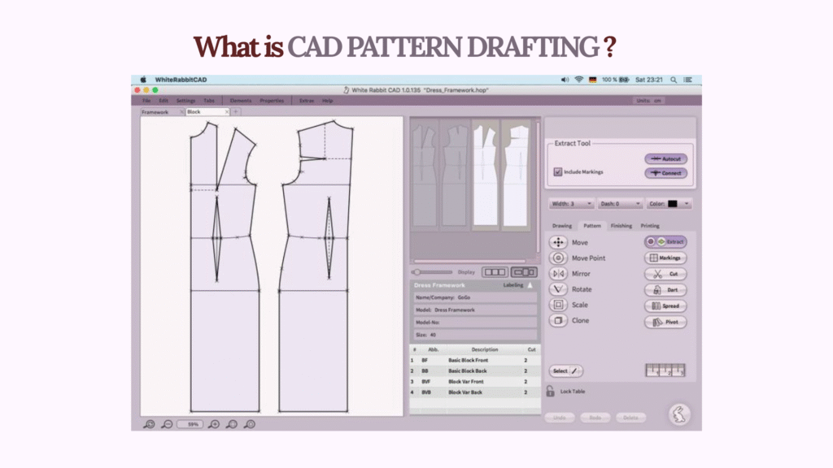The image size is (833, 468).
Task: Uncheck the Include Markings checkbox
Action: click(557, 172)
